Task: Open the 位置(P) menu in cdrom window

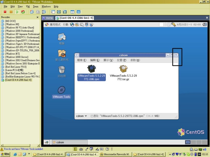Action: tap(122, 60)
